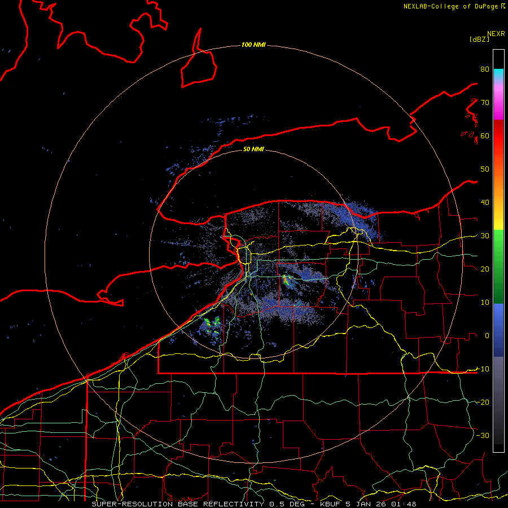508x508 pixels.
Task: Select the 70 value on the dBZ scale
Action: (485, 103)
